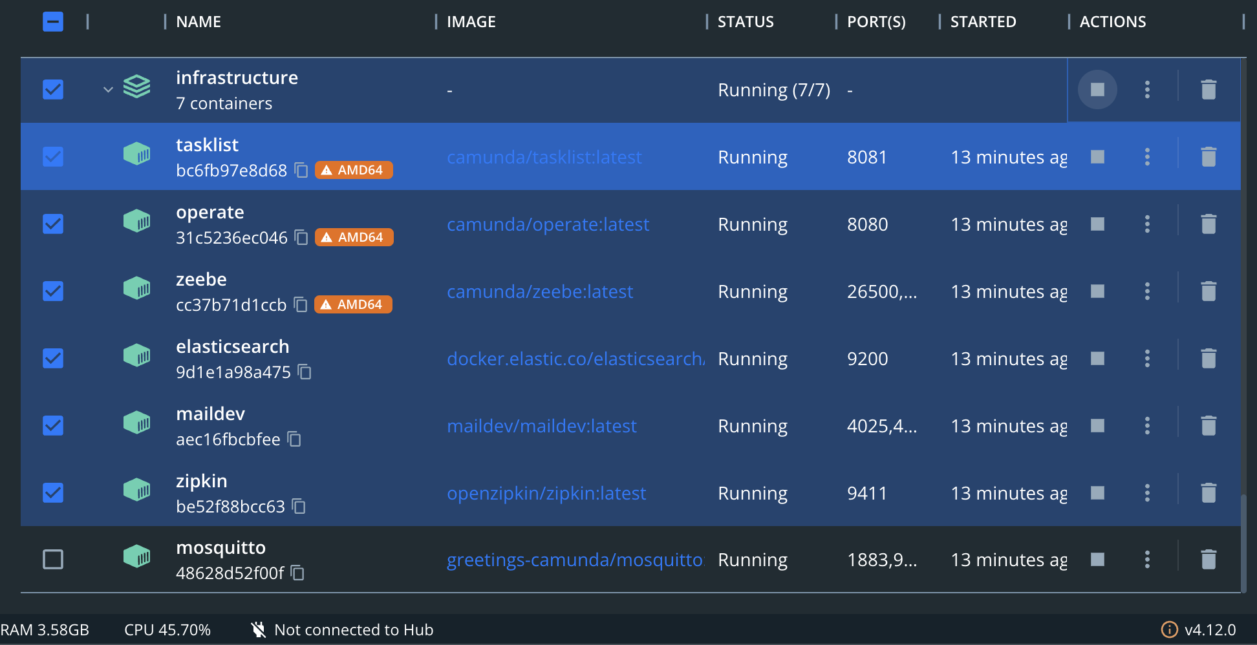Stop the mosquitto container
Screen dimensions: 1257x645
[1097, 559]
